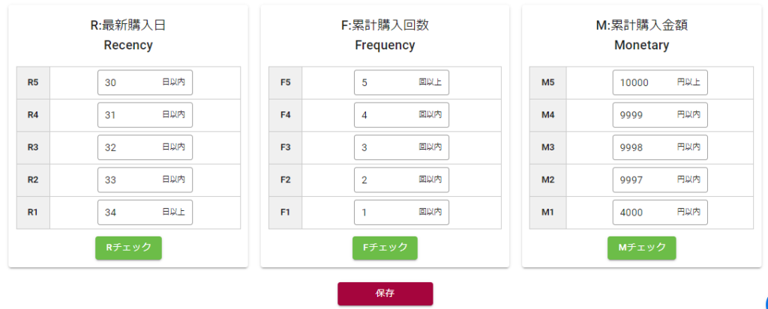Screen dimensions: 768x309
Task: Edit the M2 amount field 9997
Action: point(646,180)
